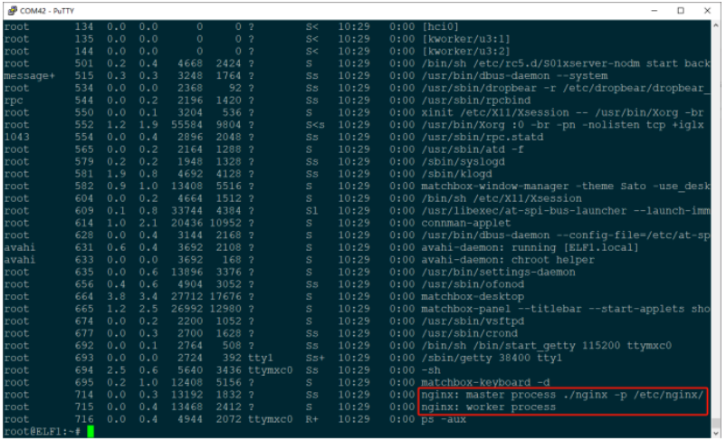This screenshot has width=726, height=441.
Task: Click the "at-spi-bus-launcher" command line
Action: point(566,211)
